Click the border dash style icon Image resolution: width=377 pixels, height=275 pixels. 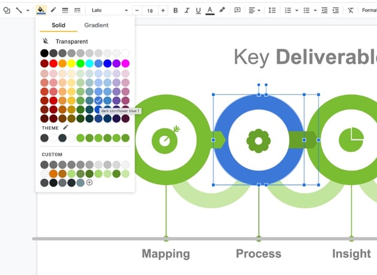tap(77, 10)
